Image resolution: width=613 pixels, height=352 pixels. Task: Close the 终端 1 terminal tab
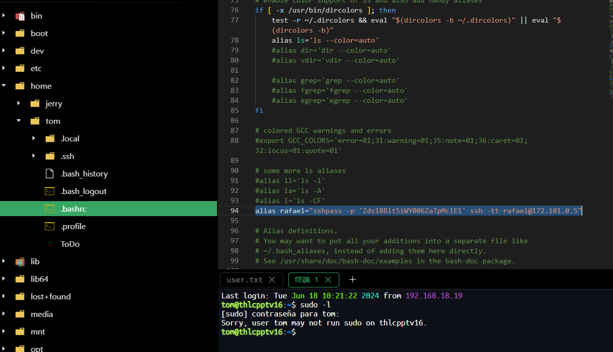[x=328, y=280]
